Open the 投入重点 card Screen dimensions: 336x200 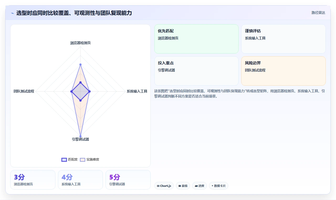pyautogui.click(x=196, y=71)
